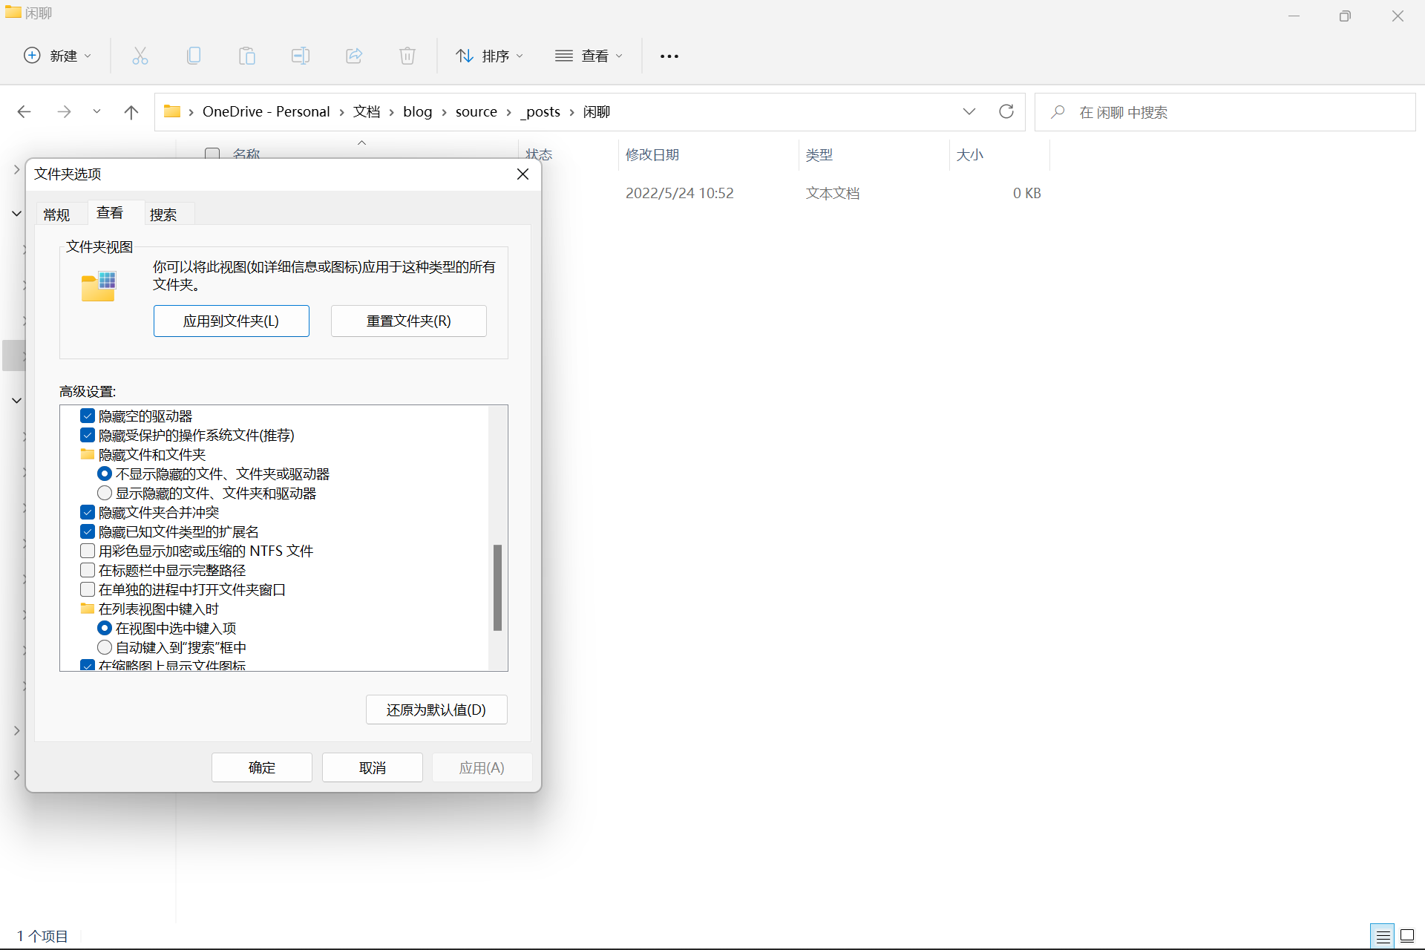
Task: Click the Cut scissors icon in toolbar
Action: tap(140, 56)
